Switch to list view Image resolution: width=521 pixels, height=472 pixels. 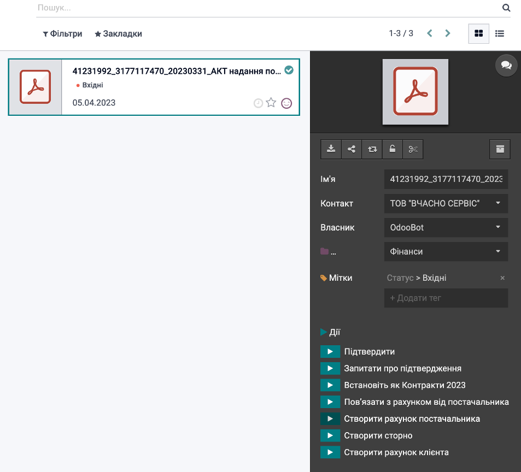coord(500,33)
